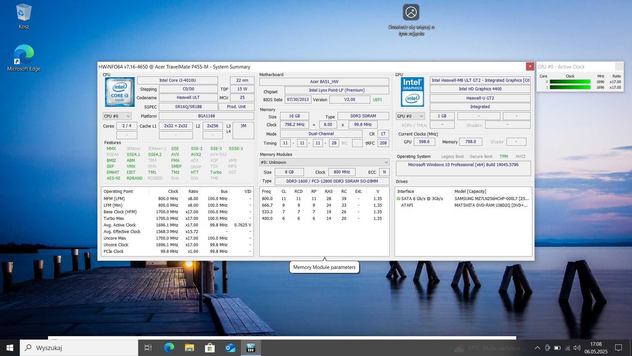
Task: Open Outlook from the taskbar
Action: click(230, 348)
